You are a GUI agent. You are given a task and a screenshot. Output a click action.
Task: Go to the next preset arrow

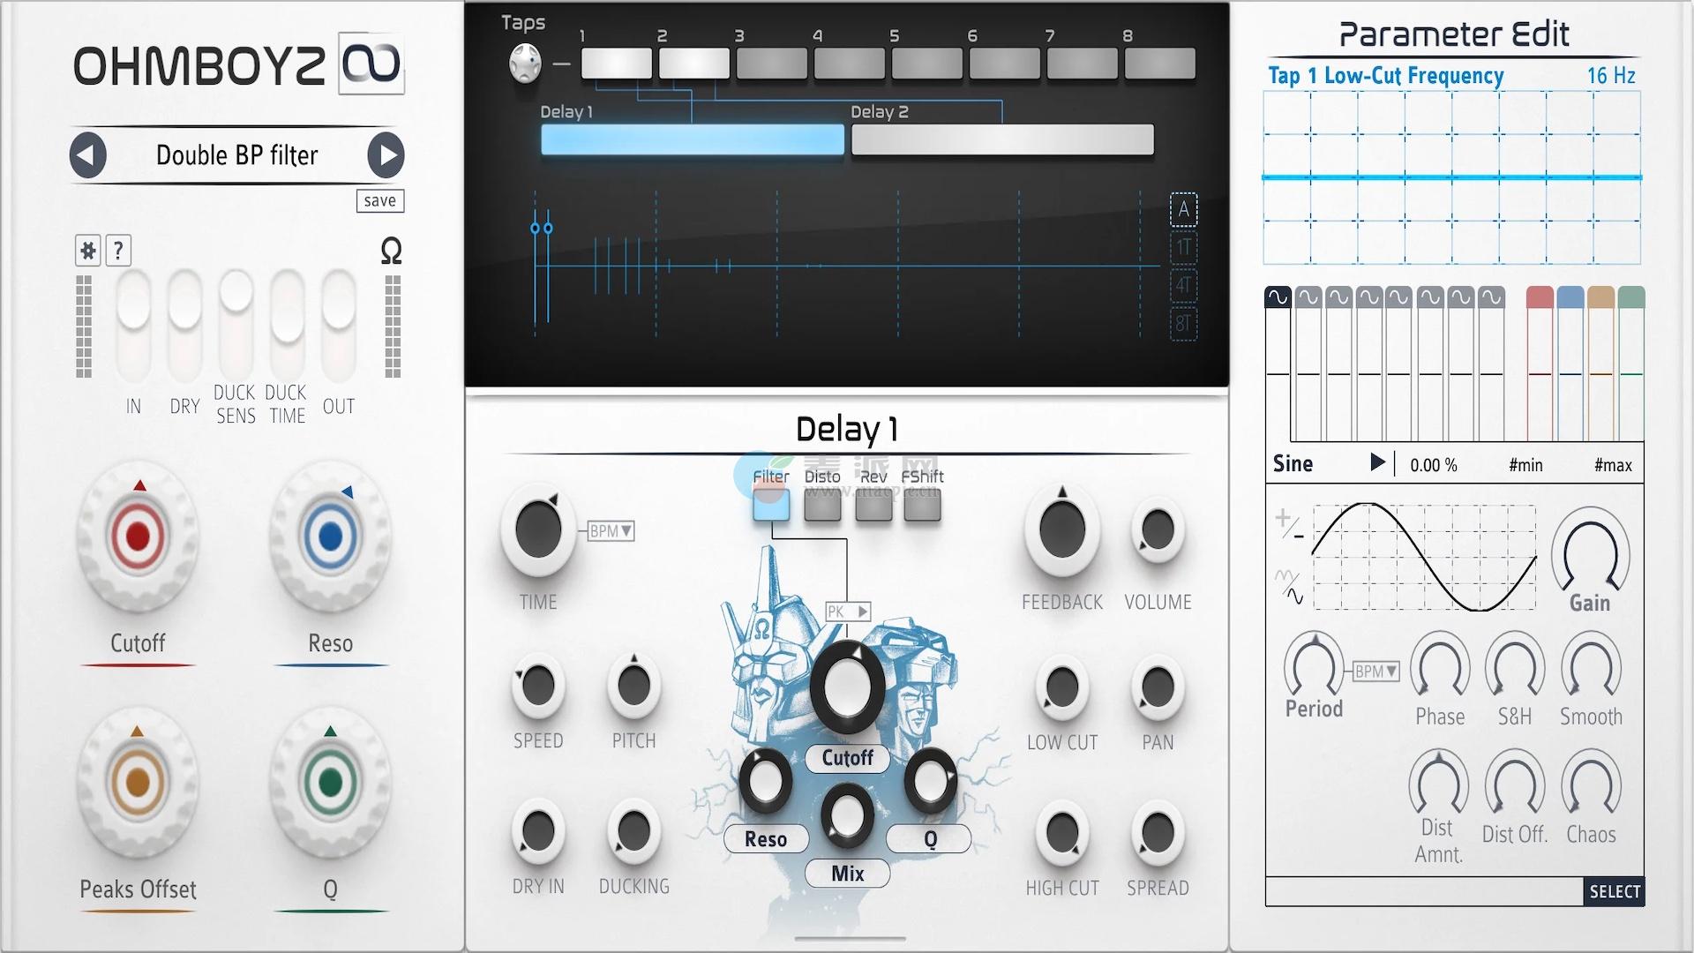pos(386,155)
